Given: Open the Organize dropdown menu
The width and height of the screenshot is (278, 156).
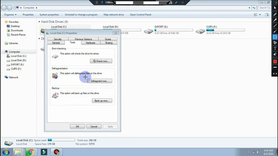Looking at the screenshot, I should [x=10, y=15].
